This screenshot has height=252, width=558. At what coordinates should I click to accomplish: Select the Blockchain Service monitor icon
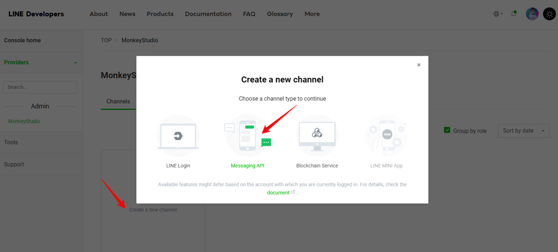pos(317,136)
